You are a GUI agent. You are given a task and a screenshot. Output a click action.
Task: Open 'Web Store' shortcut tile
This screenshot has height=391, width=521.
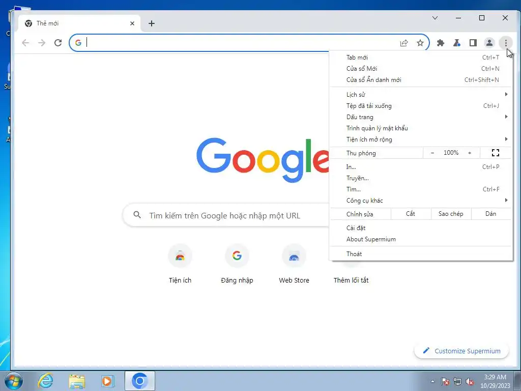pyautogui.click(x=294, y=264)
